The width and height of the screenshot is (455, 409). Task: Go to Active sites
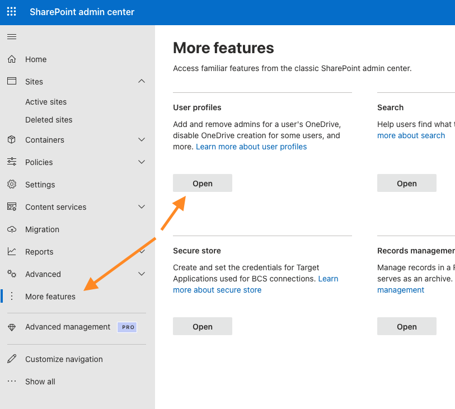[x=46, y=102]
